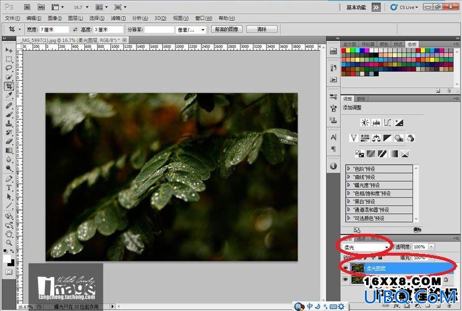The height and width of the screenshot is (311, 462).
Task: Select the Zoom magnifier tool
Action: pyautogui.click(x=9, y=243)
